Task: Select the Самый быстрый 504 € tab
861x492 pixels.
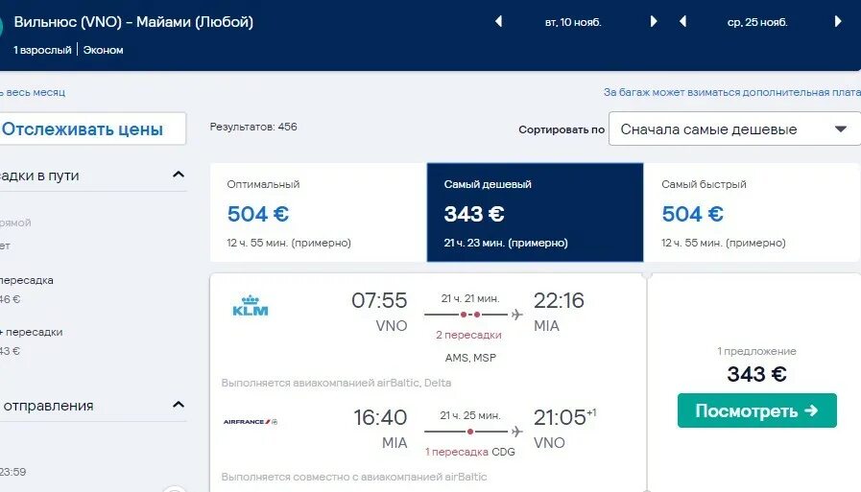Action: pyautogui.click(x=752, y=212)
